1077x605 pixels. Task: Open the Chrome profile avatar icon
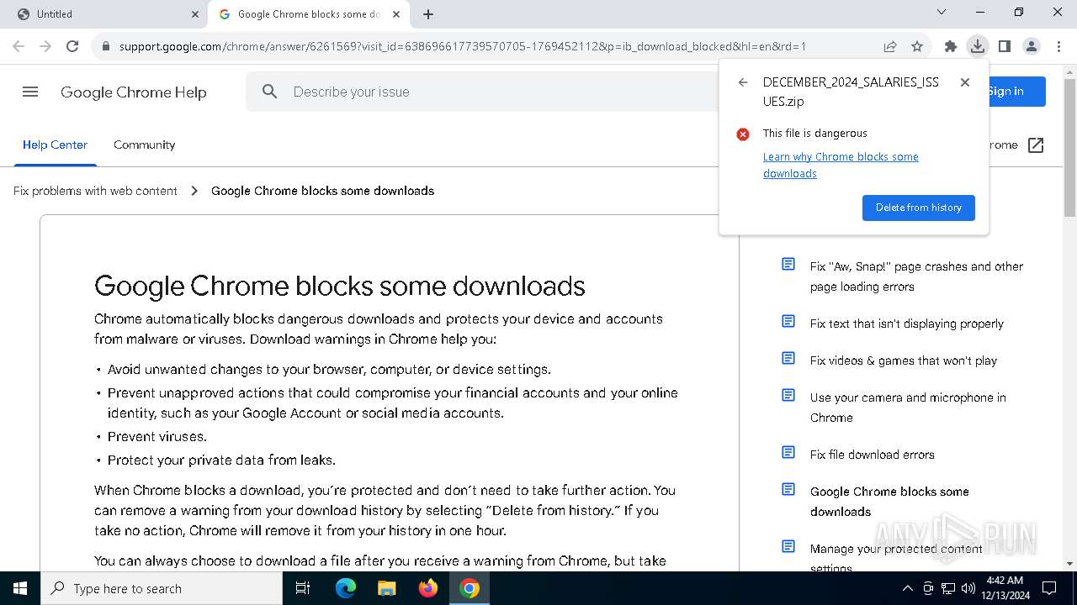tap(1032, 46)
